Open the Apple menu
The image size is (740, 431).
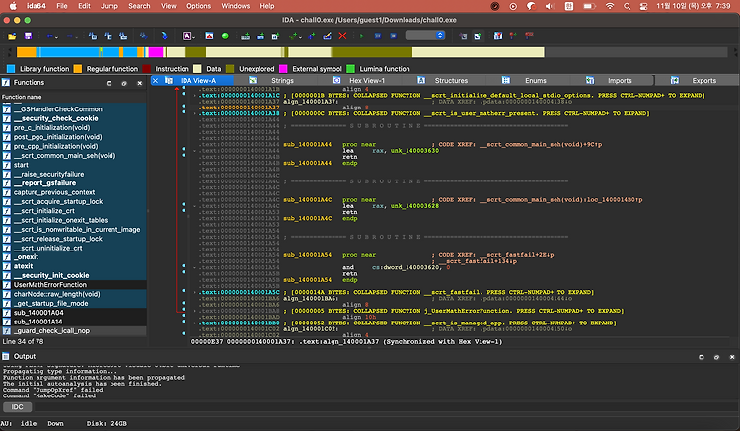pyautogui.click(x=13, y=6)
